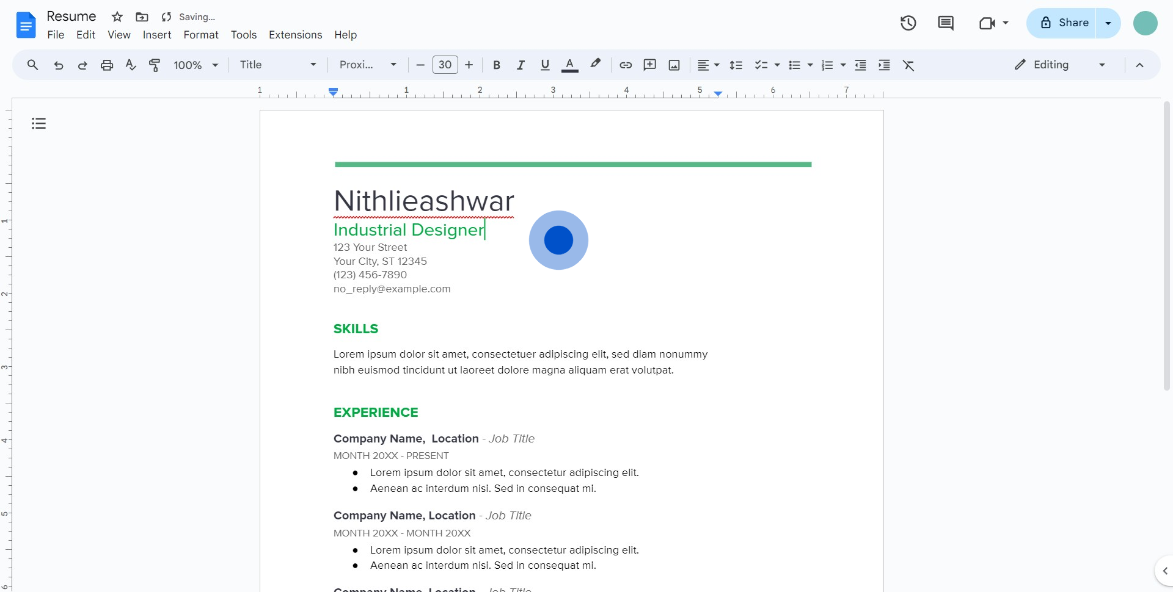Click Clear formatting icon

click(x=908, y=65)
